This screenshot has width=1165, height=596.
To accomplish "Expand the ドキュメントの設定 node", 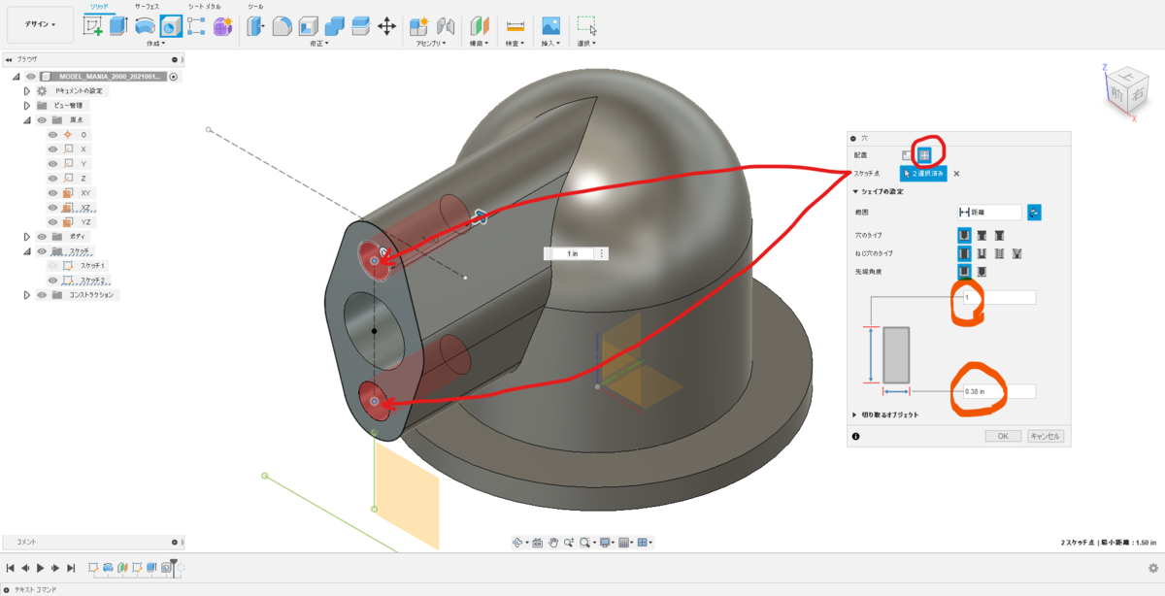I will 27,91.
